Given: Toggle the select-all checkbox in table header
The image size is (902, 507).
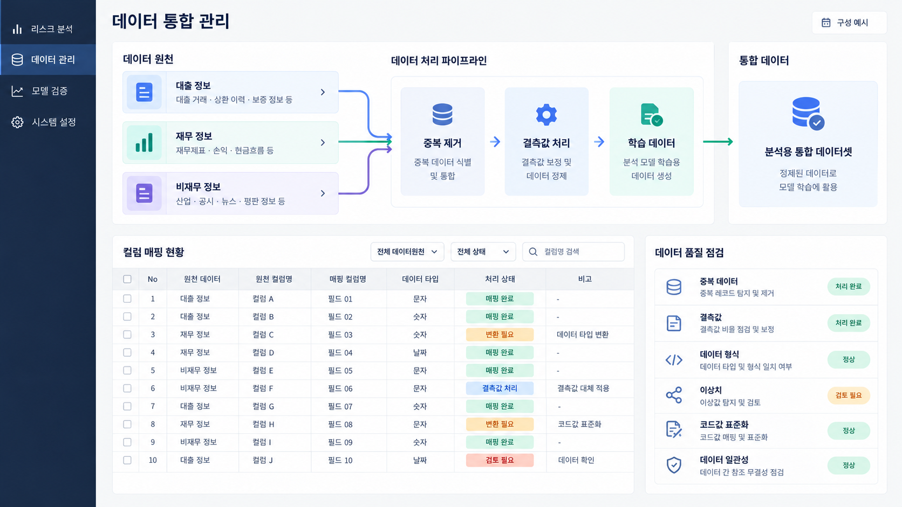Looking at the screenshot, I should click(x=127, y=279).
